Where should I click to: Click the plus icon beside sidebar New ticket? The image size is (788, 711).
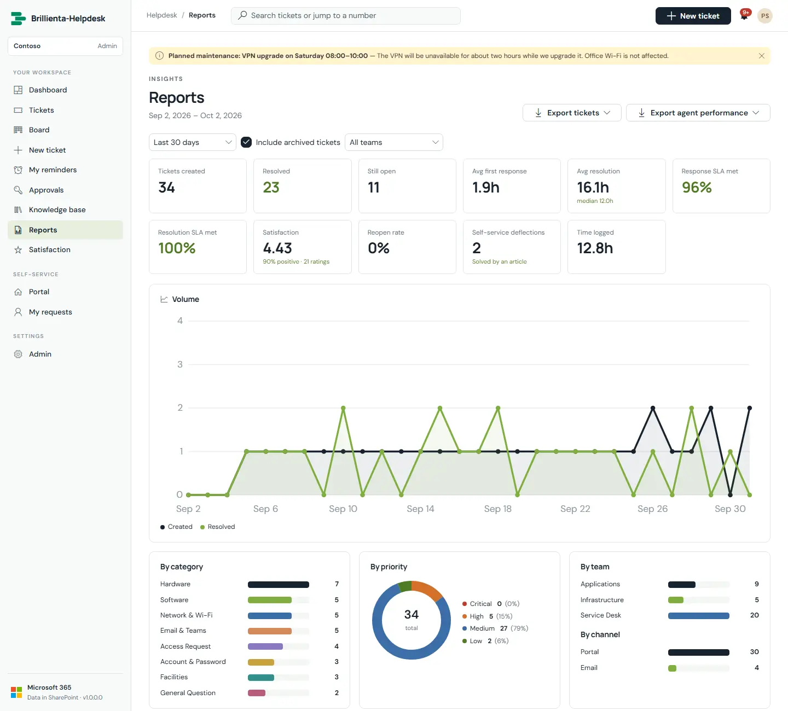click(18, 150)
